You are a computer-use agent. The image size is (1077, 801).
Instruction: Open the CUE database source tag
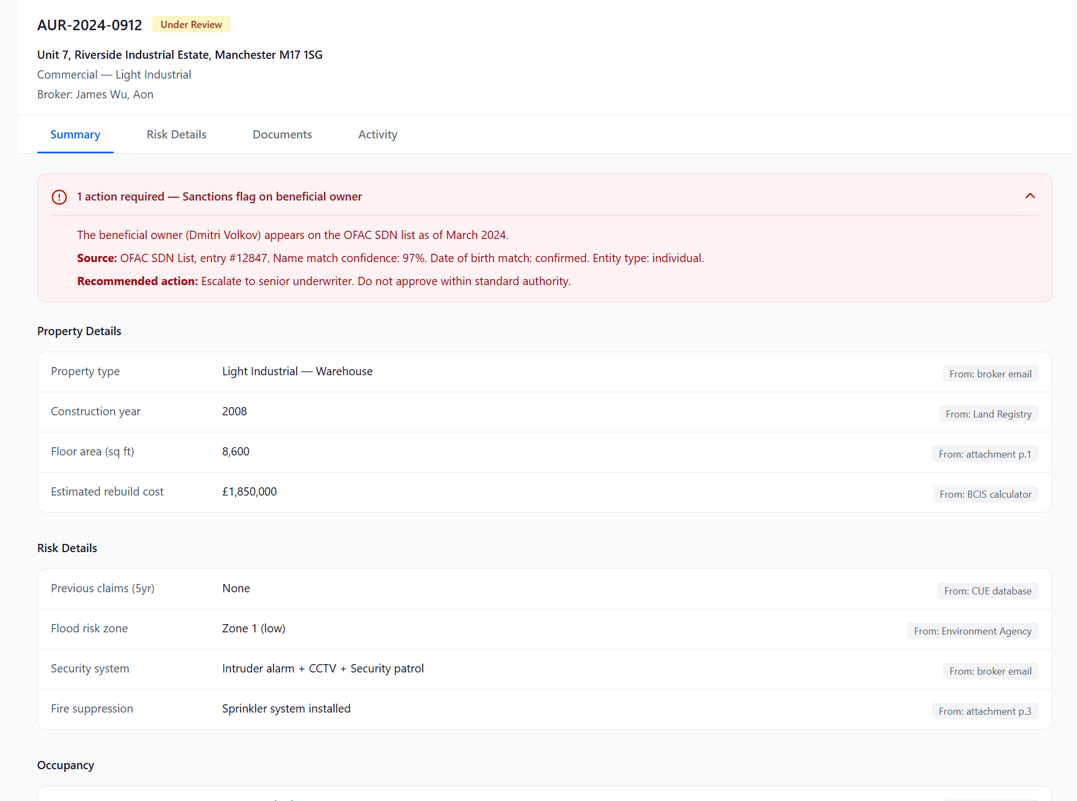point(987,591)
